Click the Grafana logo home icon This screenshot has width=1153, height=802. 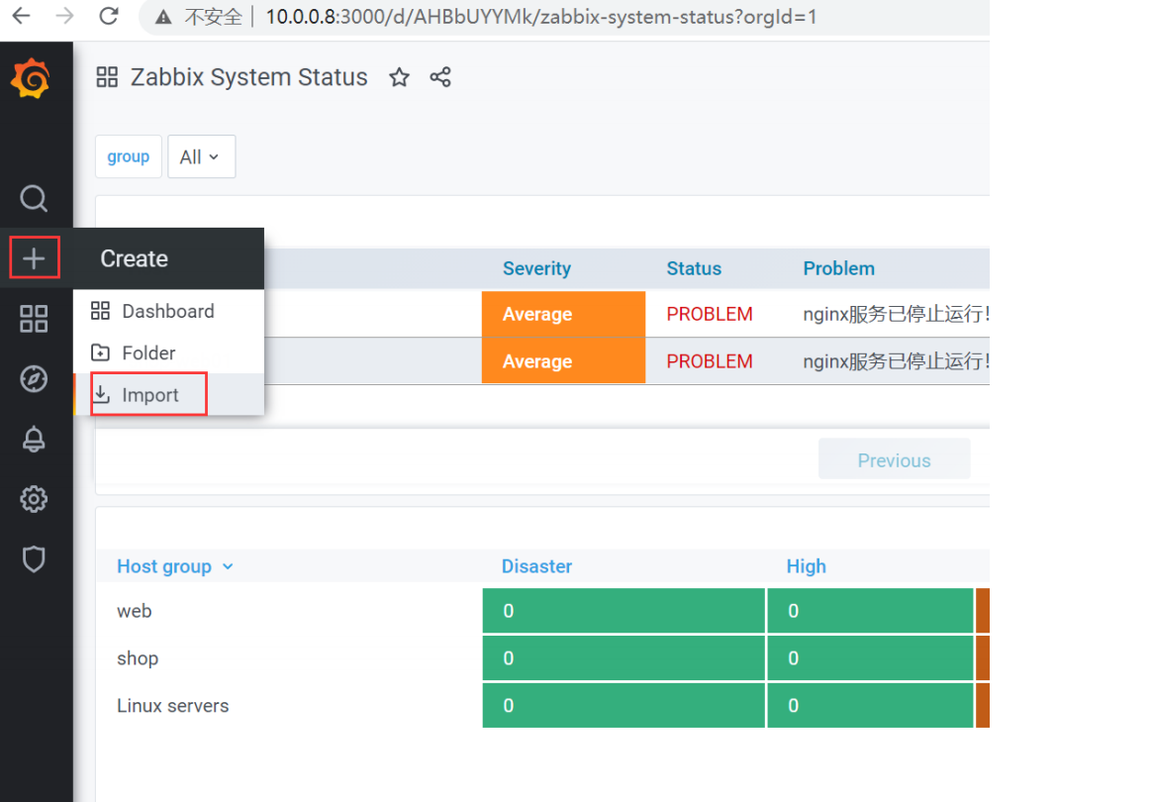[31, 79]
